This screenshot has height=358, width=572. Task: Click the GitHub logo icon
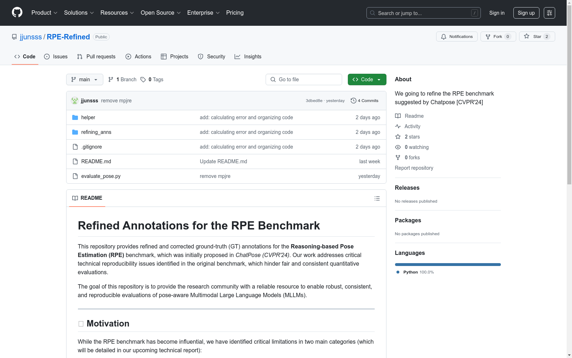click(x=17, y=13)
